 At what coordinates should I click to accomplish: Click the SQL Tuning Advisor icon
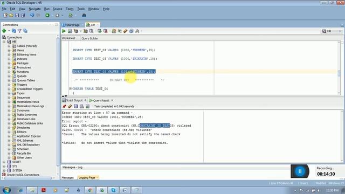tap(91, 31)
